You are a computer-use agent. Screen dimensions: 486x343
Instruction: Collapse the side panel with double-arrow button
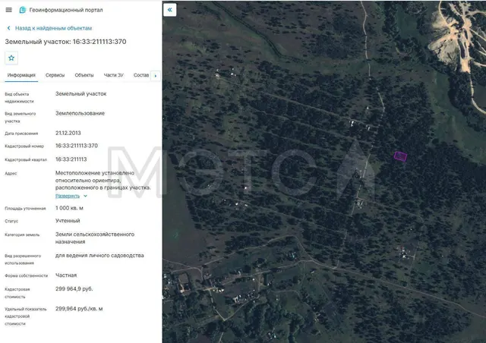[170, 10]
